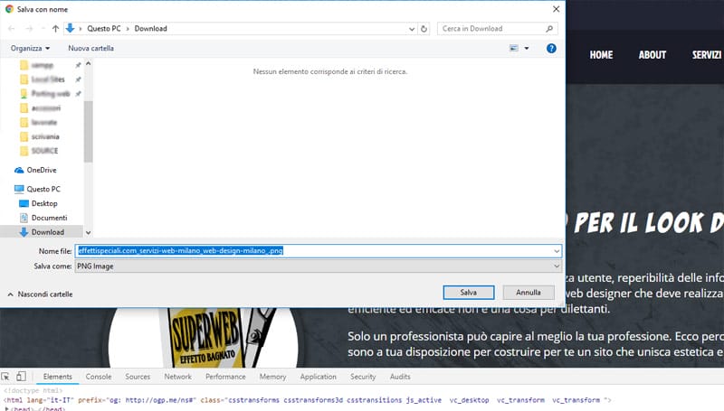Toggle the DevTools device toolbar icon
Screen dimensions: 724x411
tap(23, 377)
